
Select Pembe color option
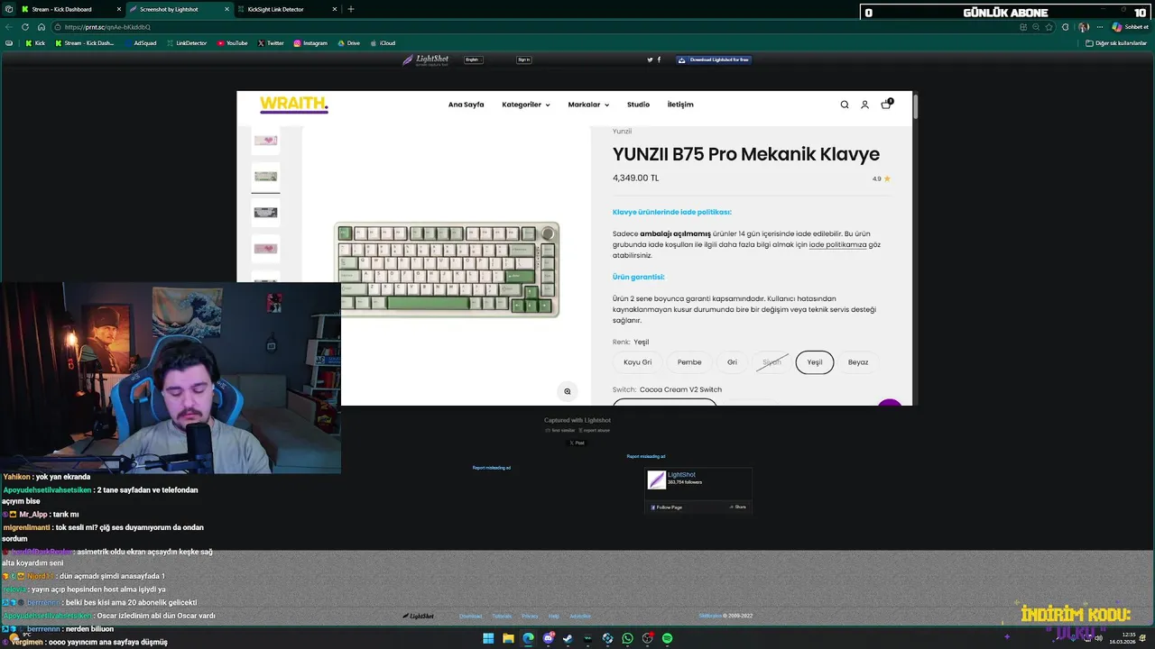coord(689,362)
